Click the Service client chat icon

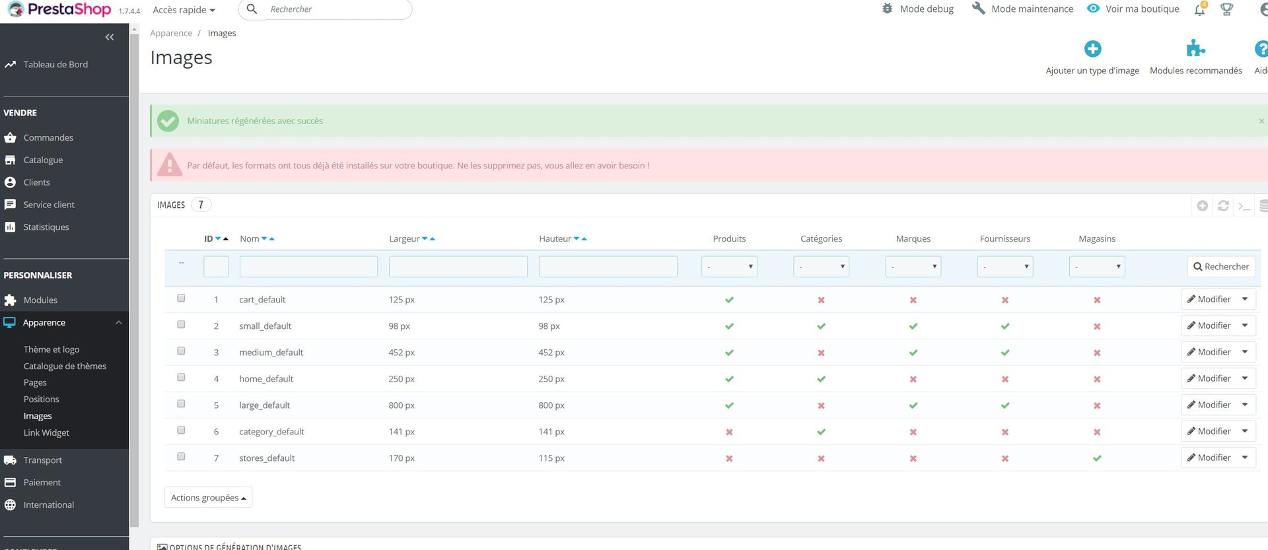(x=10, y=205)
